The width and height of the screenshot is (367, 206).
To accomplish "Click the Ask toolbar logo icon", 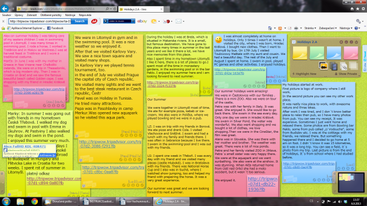I will pyautogui.click(x=94, y=21).
